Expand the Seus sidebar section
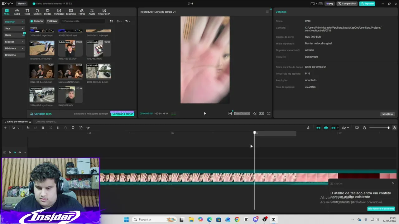 [14, 28]
